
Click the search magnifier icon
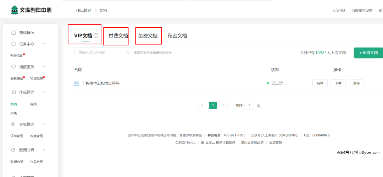click(x=128, y=52)
